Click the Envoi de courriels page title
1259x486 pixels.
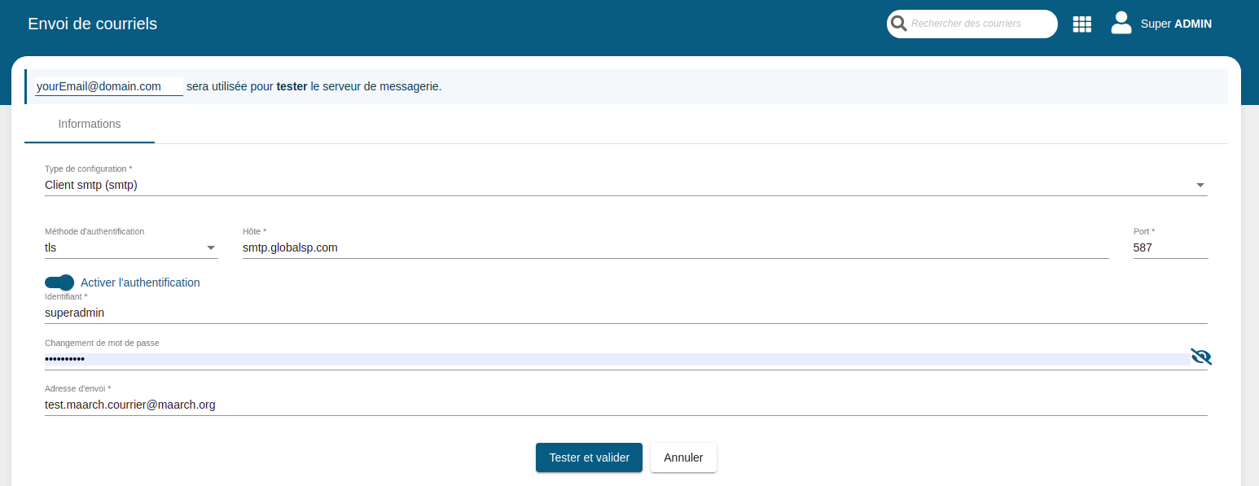coord(92,24)
